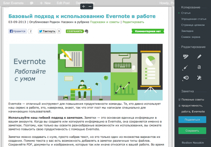This screenshot has height=147, width=211.
Task: Open the article title link
Action: tap(82, 16)
